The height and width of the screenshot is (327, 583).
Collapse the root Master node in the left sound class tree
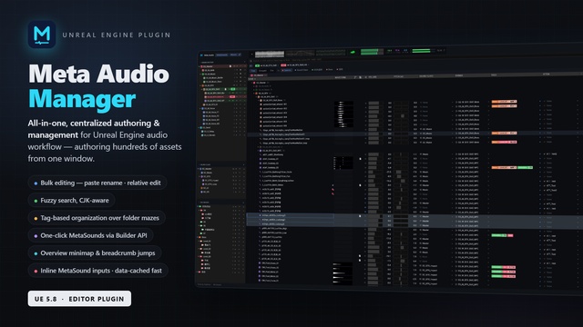[x=199, y=66]
